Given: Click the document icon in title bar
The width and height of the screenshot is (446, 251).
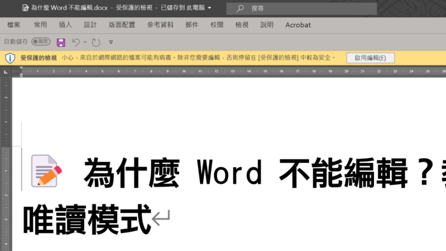Looking at the screenshot, I should point(25,8).
